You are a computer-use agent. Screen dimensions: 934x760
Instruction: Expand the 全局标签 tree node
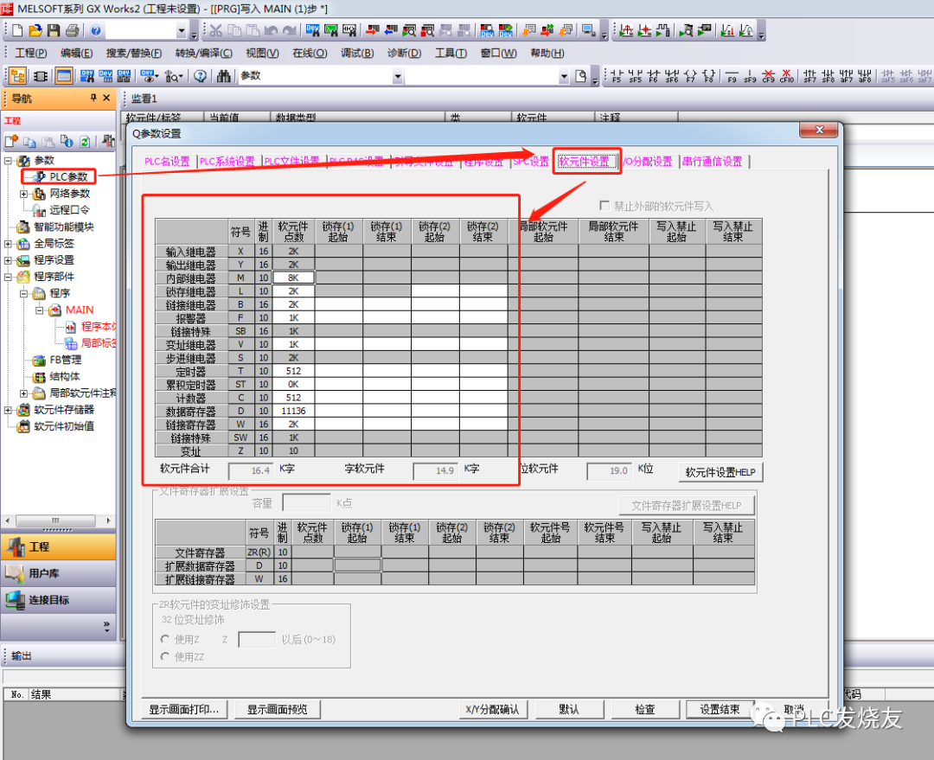pyautogui.click(x=9, y=244)
